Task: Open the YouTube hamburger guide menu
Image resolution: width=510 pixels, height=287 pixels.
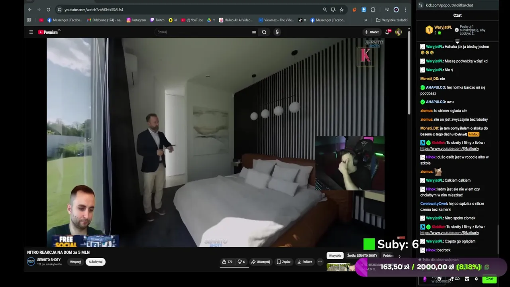Action: click(31, 32)
